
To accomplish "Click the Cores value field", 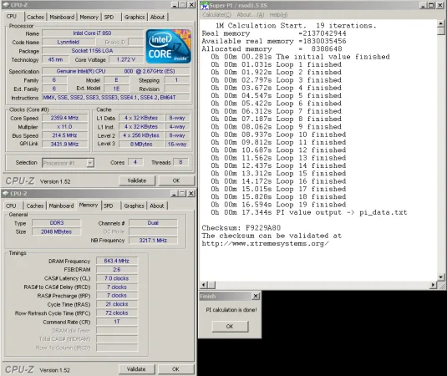I will [135, 162].
